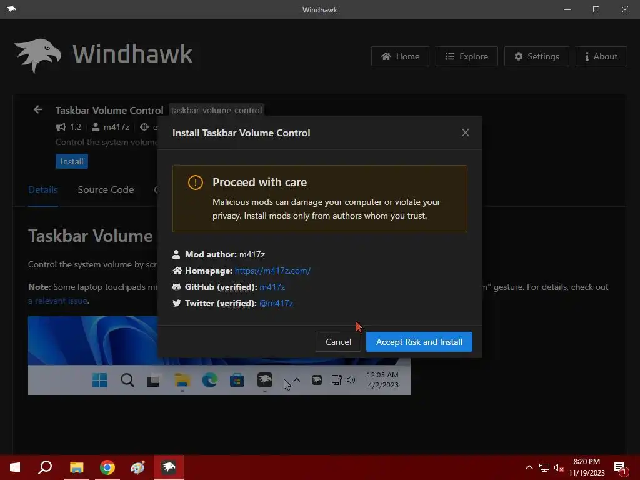Viewport: 640px width, 480px height.
Task: Open Google Chrome from taskbar
Action: tap(107, 467)
